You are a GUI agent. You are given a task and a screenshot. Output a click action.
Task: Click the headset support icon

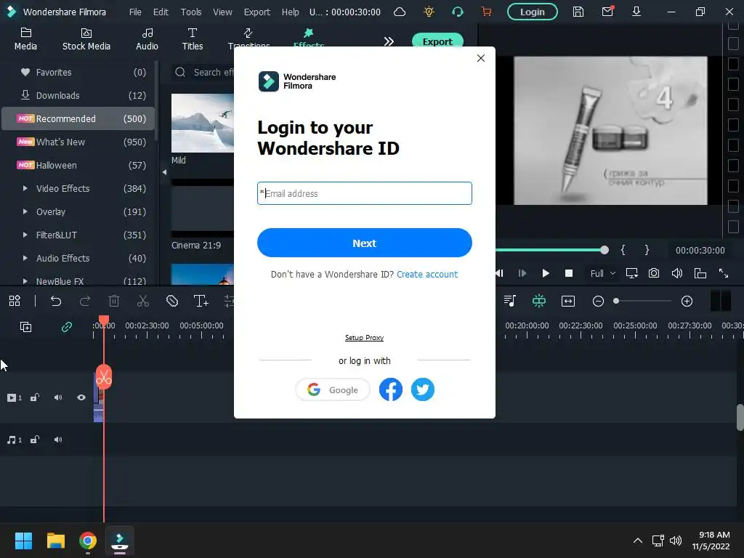[x=458, y=12]
